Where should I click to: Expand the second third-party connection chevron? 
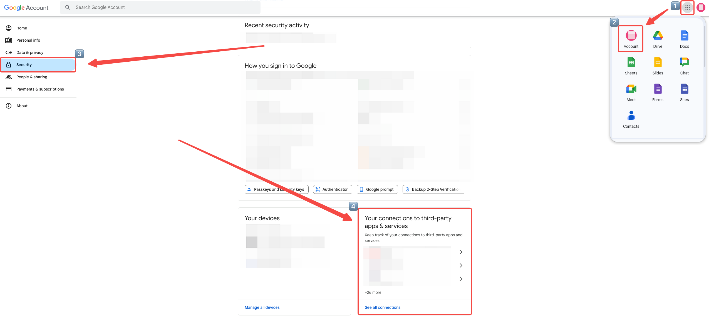pyautogui.click(x=461, y=265)
